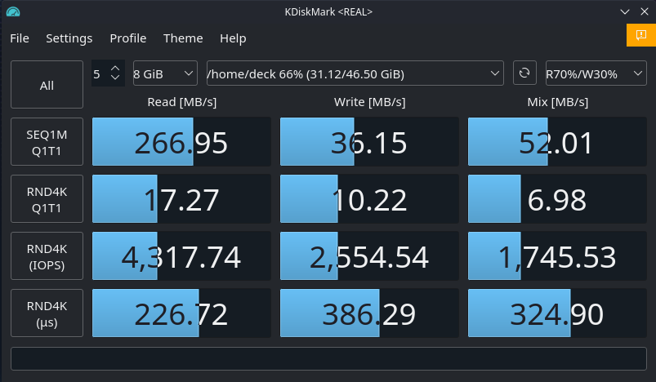The image size is (656, 382).
Task: Run all benchmarks with the All button
Action: coord(47,85)
